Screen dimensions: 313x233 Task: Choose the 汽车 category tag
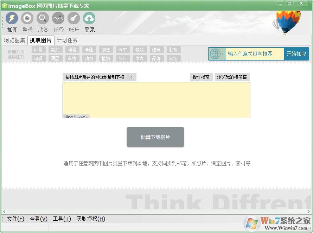pyautogui.click(x=122, y=50)
